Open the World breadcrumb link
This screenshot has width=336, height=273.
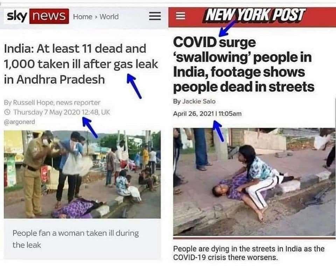109,17
